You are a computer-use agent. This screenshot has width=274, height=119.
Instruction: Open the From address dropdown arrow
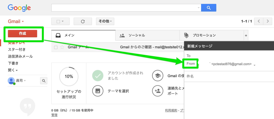coord(255,65)
